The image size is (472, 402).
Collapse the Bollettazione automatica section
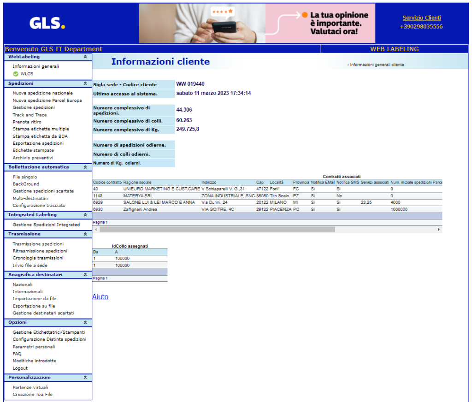click(x=85, y=167)
